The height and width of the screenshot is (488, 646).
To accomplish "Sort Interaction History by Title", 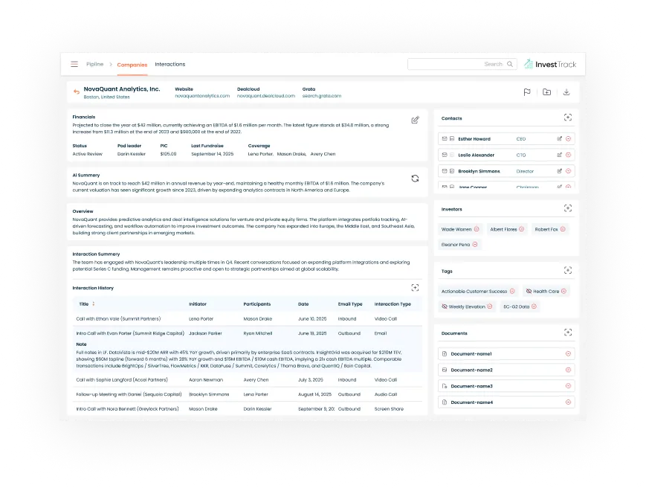I will (x=93, y=304).
